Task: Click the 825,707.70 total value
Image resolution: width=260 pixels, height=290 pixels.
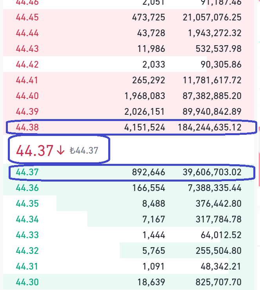Action: 218,282
